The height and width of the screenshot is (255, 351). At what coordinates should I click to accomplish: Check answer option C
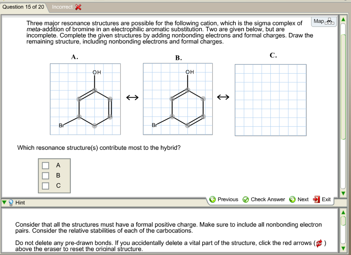pos(45,185)
